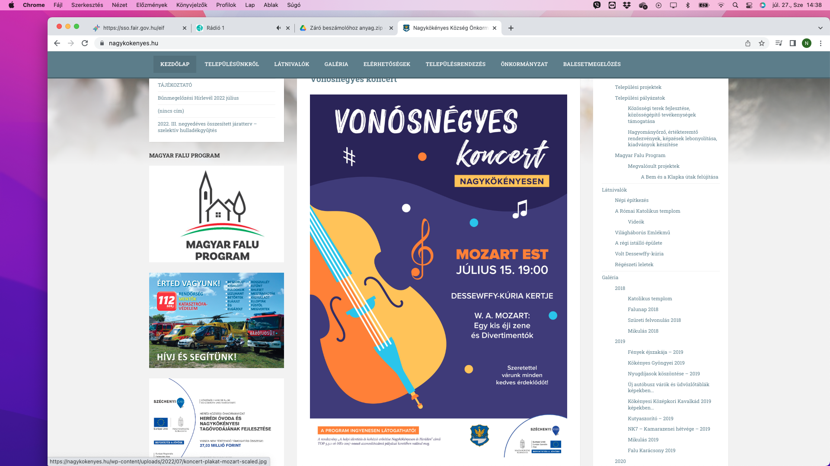The height and width of the screenshot is (466, 830).
Task: Go back using the browser back arrow
Action: 57,43
